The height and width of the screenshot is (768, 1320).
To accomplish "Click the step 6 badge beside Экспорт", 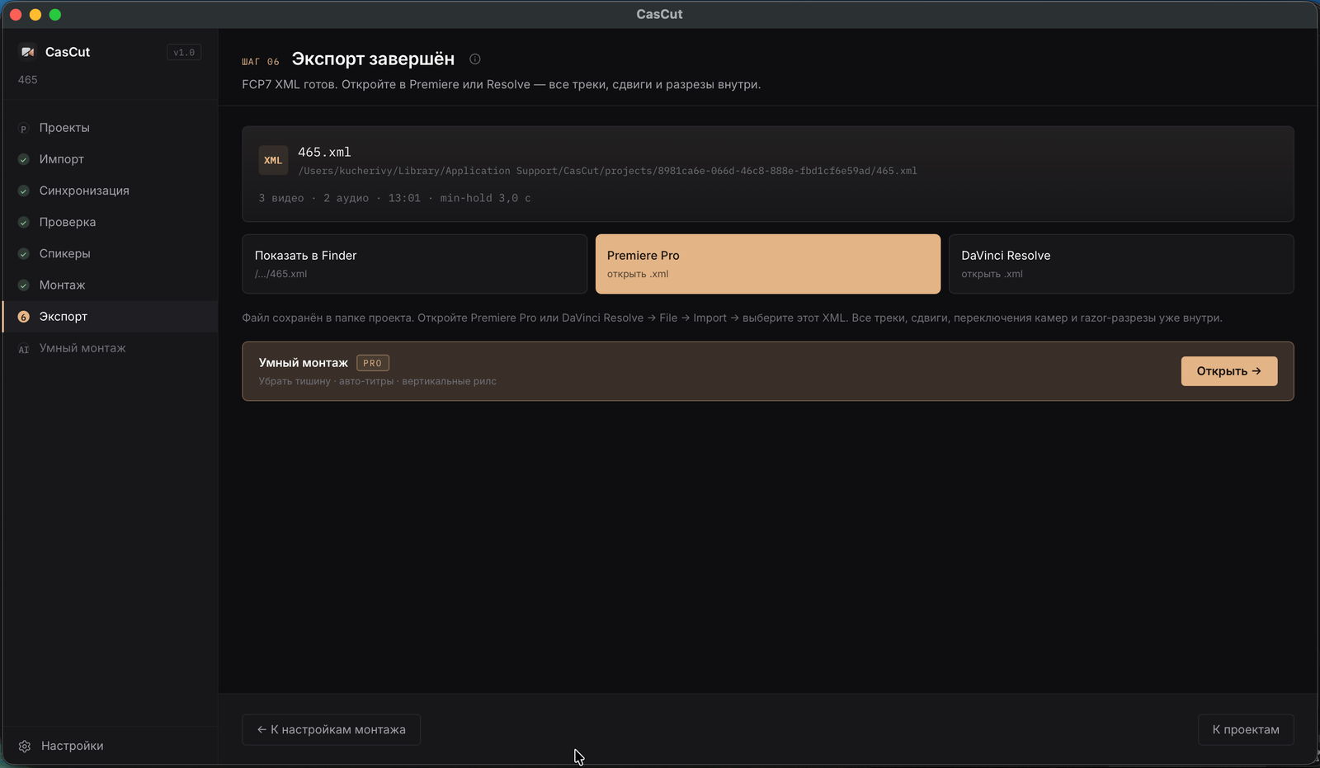I will click(23, 317).
